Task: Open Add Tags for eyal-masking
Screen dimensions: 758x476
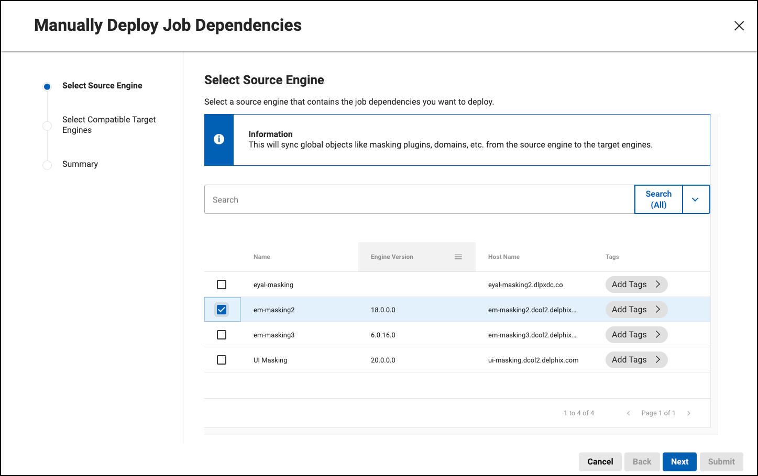Action: click(636, 285)
